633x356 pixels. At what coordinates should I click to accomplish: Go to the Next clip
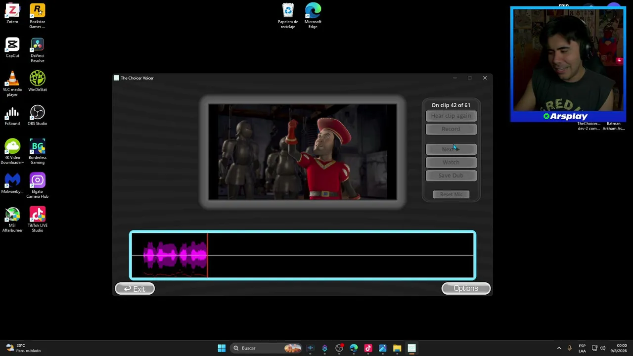tap(451, 149)
